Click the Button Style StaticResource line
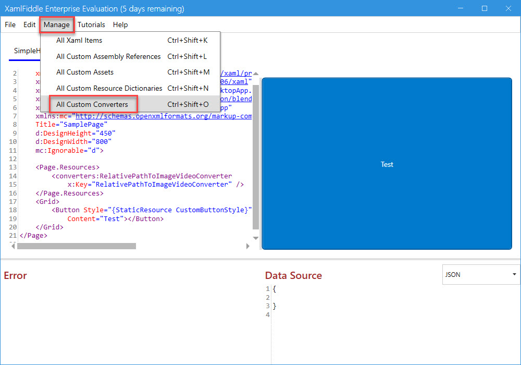The height and width of the screenshot is (365, 521). tap(152, 210)
